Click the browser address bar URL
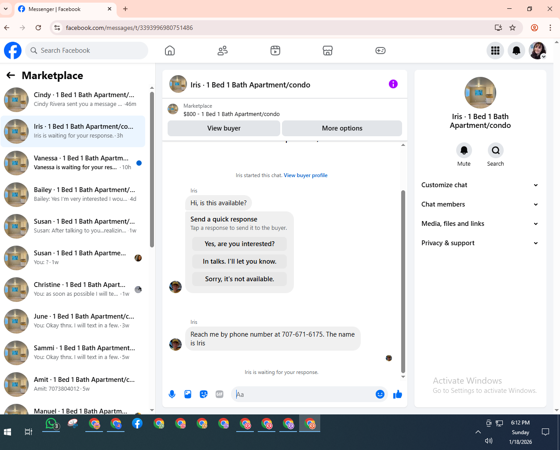560x450 pixels. click(x=129, y=28)
